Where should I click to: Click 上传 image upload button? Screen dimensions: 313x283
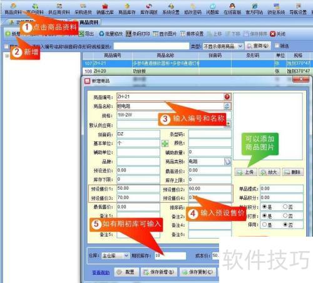point(246,172)
